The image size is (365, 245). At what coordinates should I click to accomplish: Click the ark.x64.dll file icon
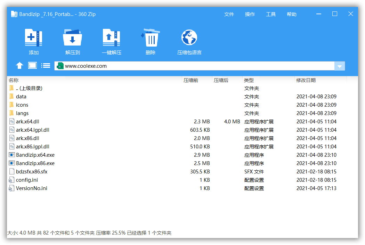click(11, 121)
